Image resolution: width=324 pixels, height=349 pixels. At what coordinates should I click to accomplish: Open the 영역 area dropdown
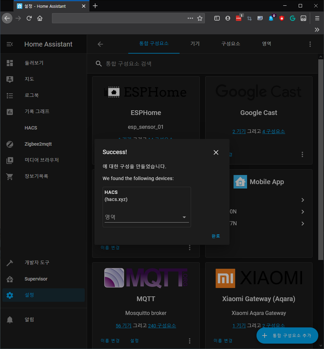(x=146, y=217)
